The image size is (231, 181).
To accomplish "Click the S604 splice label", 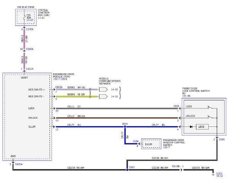I will pyautogui.click(x=125, y=124).
